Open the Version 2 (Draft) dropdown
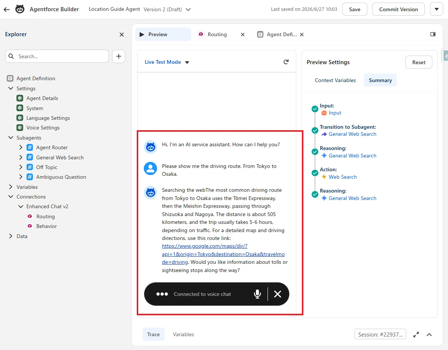The image size is (448, 350). [x=167, y=9]
